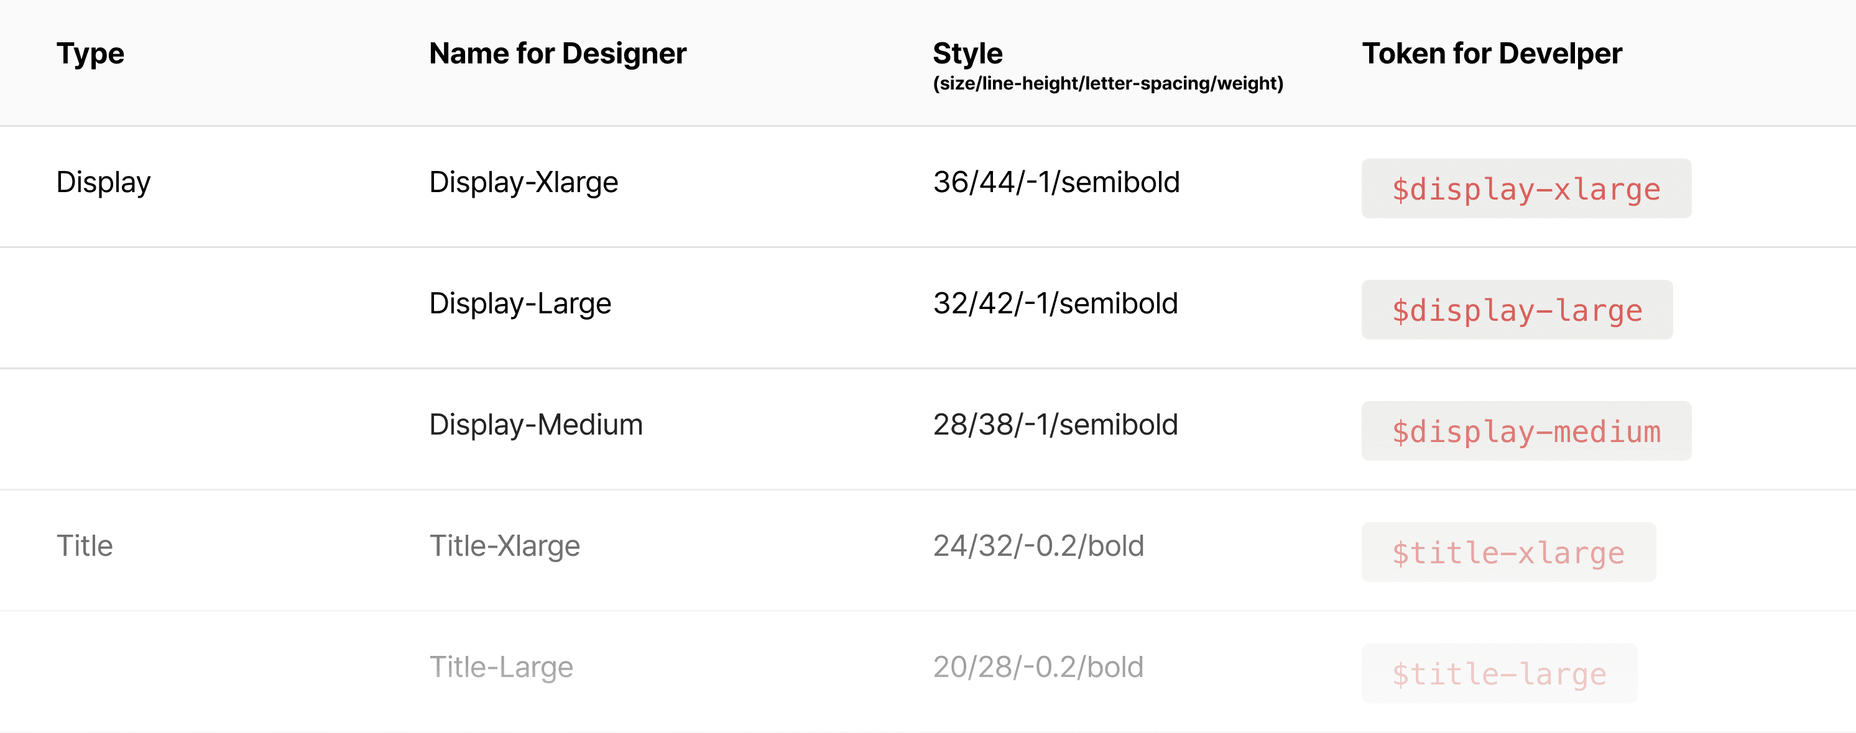Click the Display-Medium designer name

535,425
